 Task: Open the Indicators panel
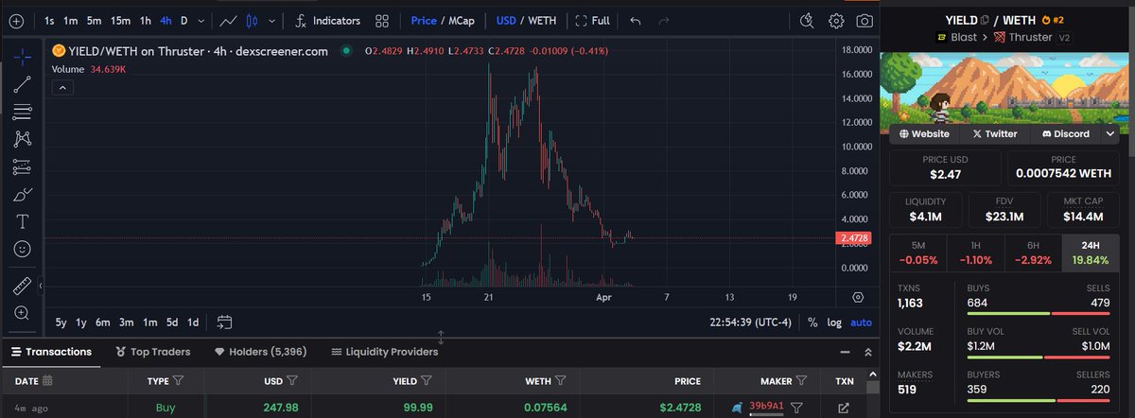click(327, 20)
